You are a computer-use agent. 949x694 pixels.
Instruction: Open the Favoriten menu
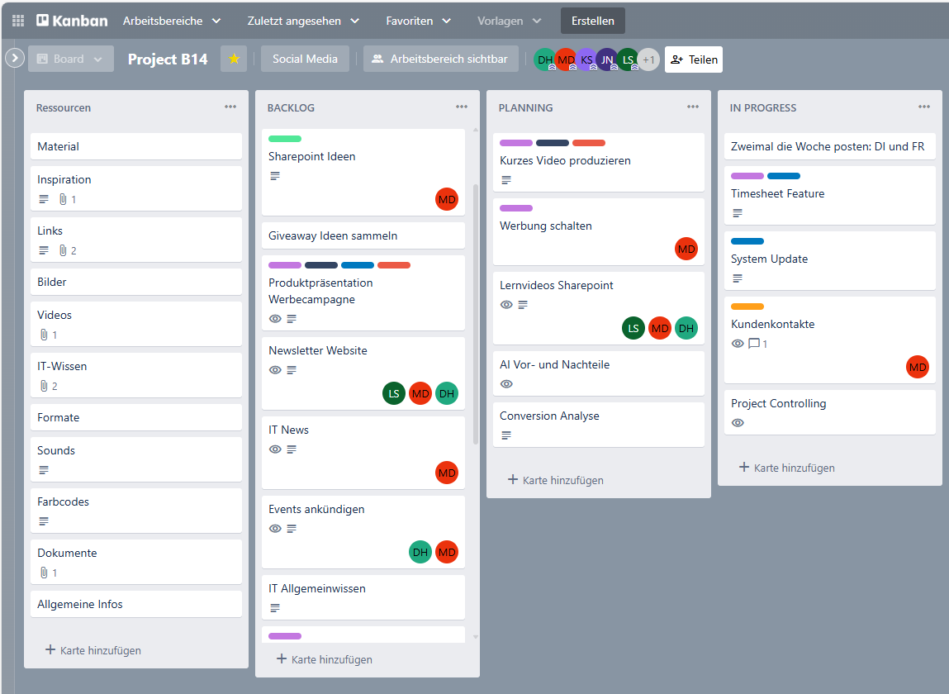pyautogui.click(x=419, y=21)
